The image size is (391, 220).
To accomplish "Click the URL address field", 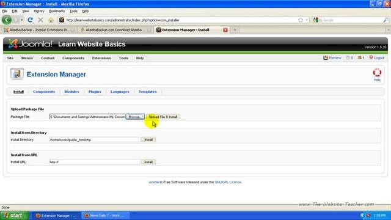I will pyautogui.click(x=181, y=20).
